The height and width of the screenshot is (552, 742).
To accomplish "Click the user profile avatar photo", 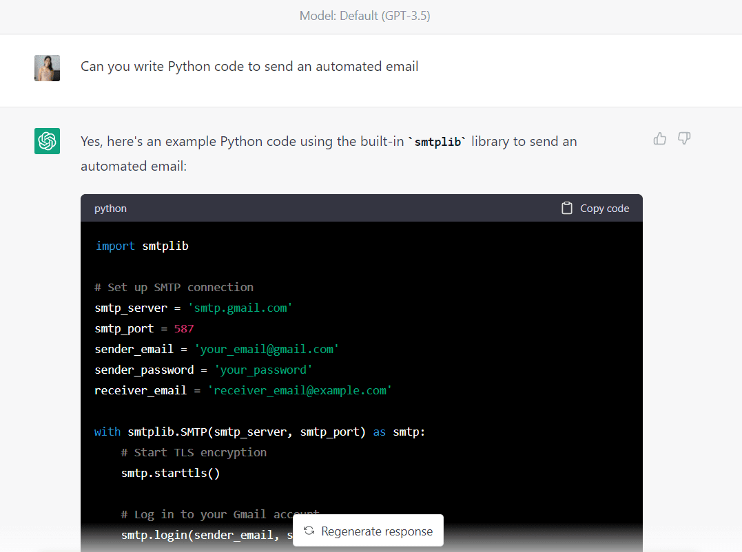I will pos(47,68).
